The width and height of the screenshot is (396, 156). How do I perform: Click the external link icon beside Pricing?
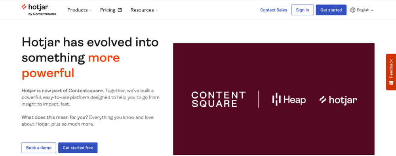(120, 10)
